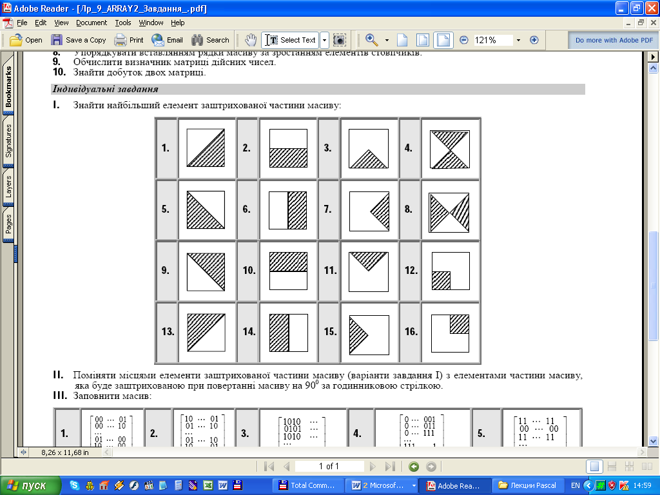Open the Layers side panel tab
Screen dimensions: 660x495
coord(8,187)
